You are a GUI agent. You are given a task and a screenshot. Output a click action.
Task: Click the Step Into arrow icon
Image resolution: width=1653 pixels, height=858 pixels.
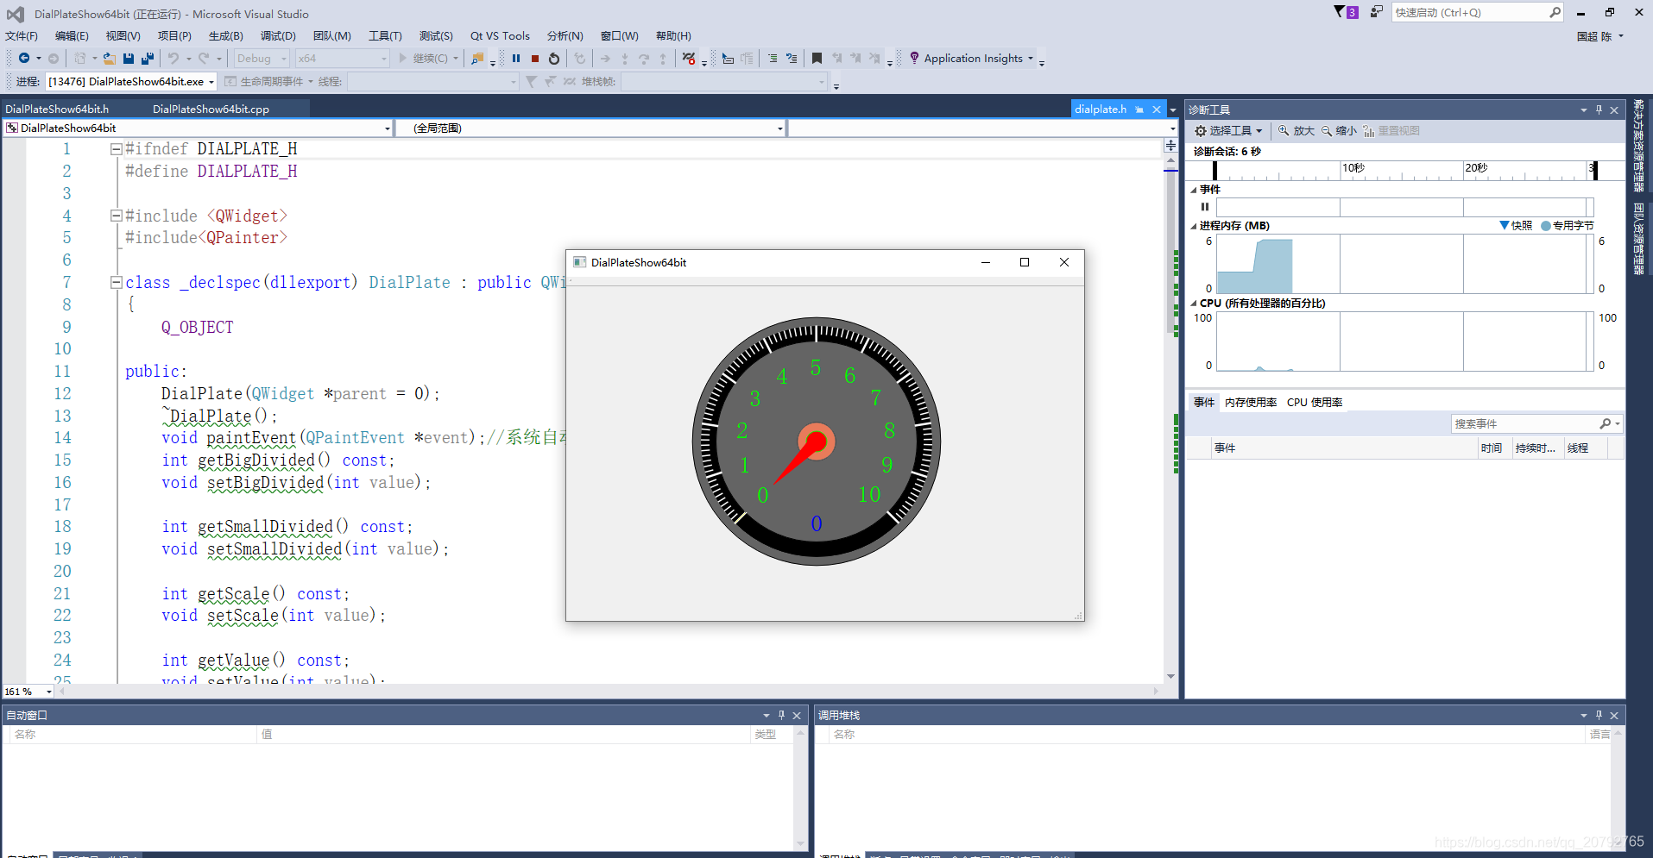pyautogui.click(x=625, y=59)
